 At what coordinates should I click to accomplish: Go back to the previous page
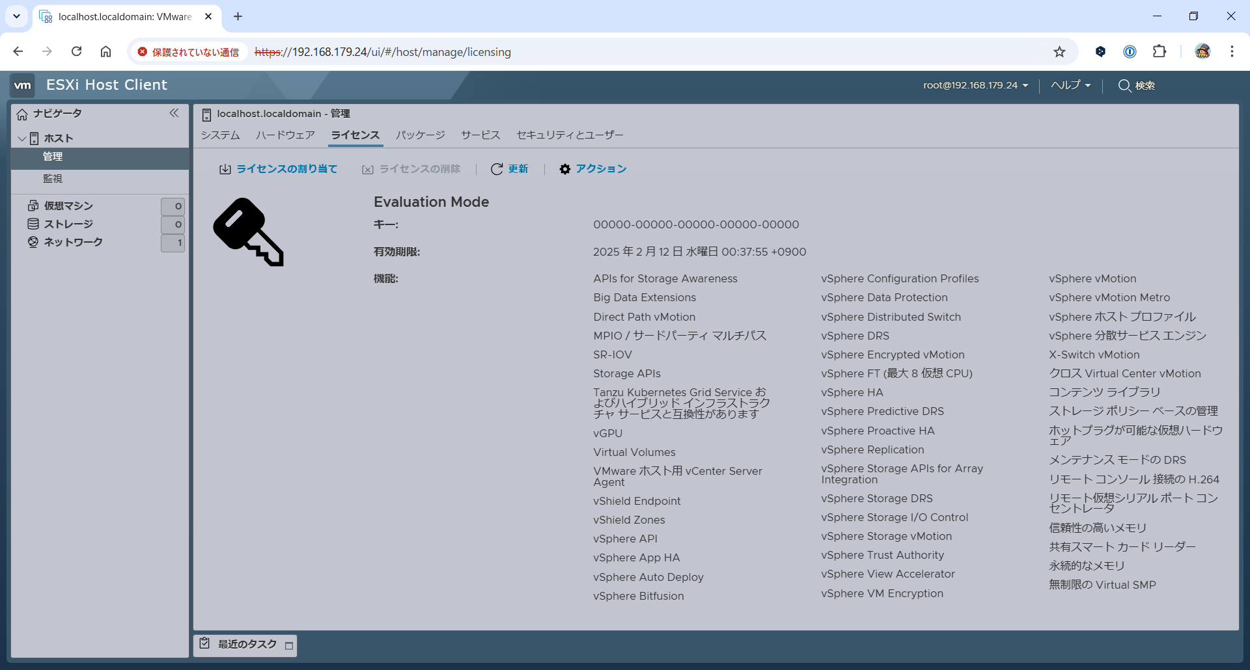pyautogui.click(x=18, y=51)
